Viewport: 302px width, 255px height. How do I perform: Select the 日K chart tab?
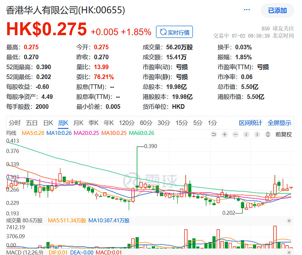[48, 123]
